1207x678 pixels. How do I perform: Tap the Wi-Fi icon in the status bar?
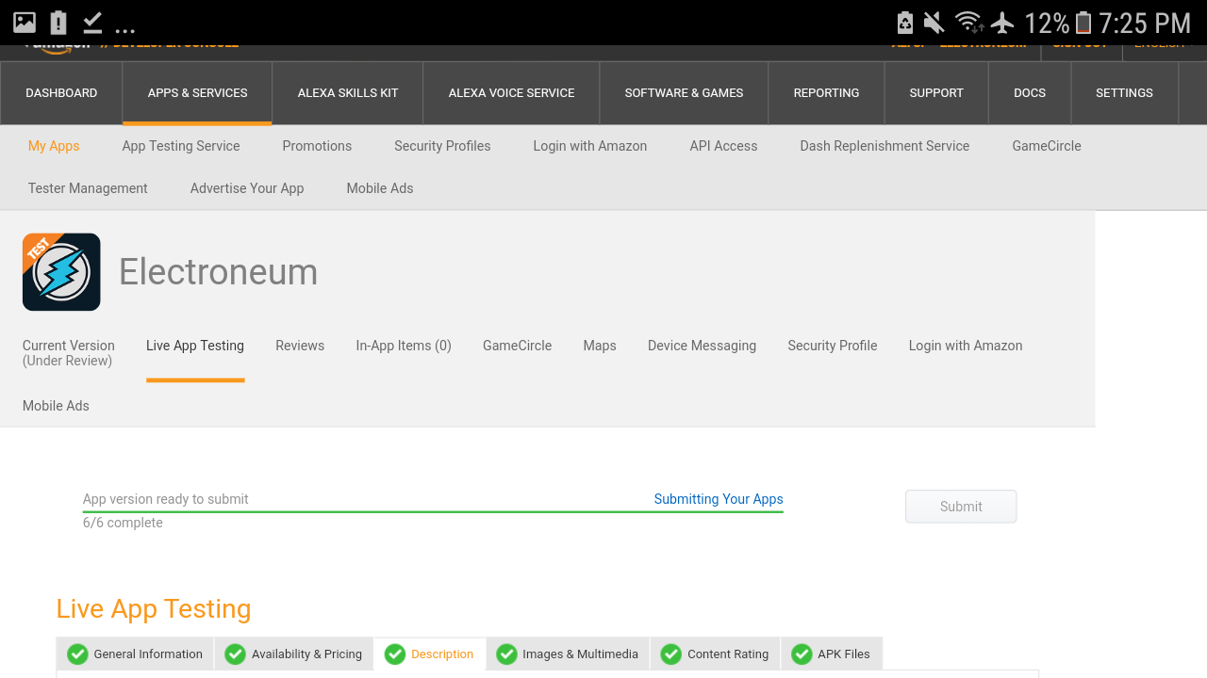click(x=968, y=23)
